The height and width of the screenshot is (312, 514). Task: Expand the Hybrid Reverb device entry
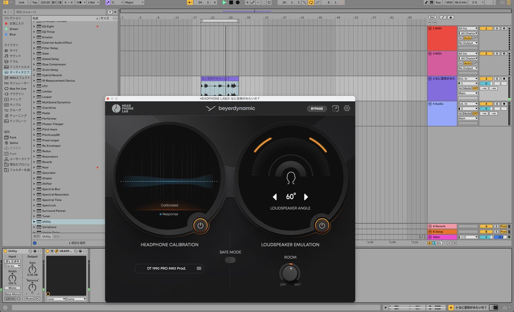[x=34, y=75]
